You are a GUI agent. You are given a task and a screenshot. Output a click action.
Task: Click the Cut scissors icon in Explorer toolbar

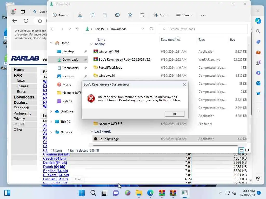pyautogui.click(x=80, y=15)
